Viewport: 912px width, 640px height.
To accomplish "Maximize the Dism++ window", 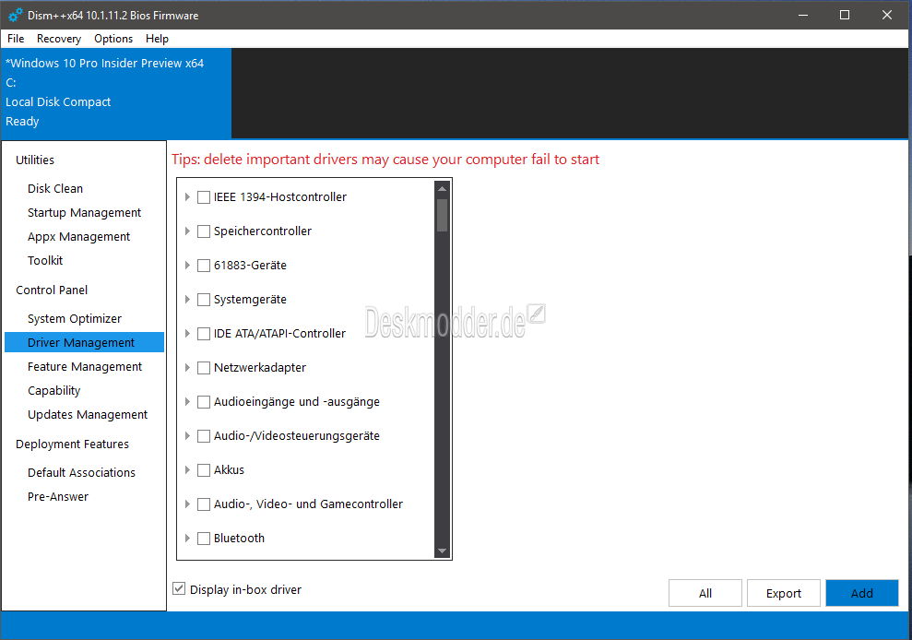I will (x=845, y=15).
